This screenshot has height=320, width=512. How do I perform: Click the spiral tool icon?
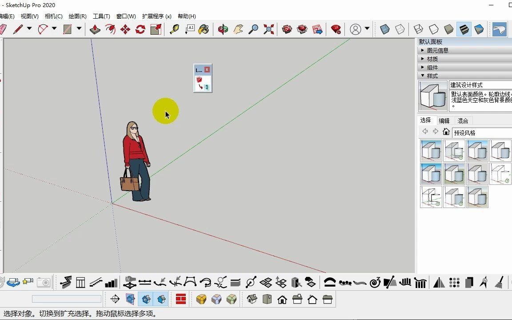[x=375, y=282]
